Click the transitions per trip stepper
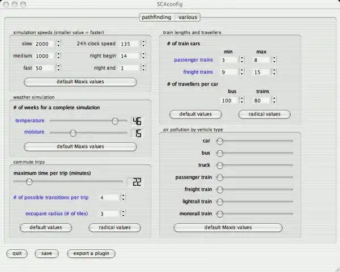 click(x=123, y=197)
